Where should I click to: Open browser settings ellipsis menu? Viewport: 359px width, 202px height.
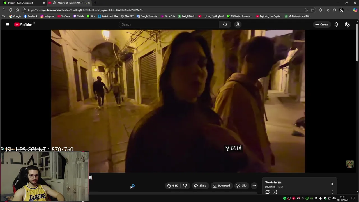click(x=348, y=10)
